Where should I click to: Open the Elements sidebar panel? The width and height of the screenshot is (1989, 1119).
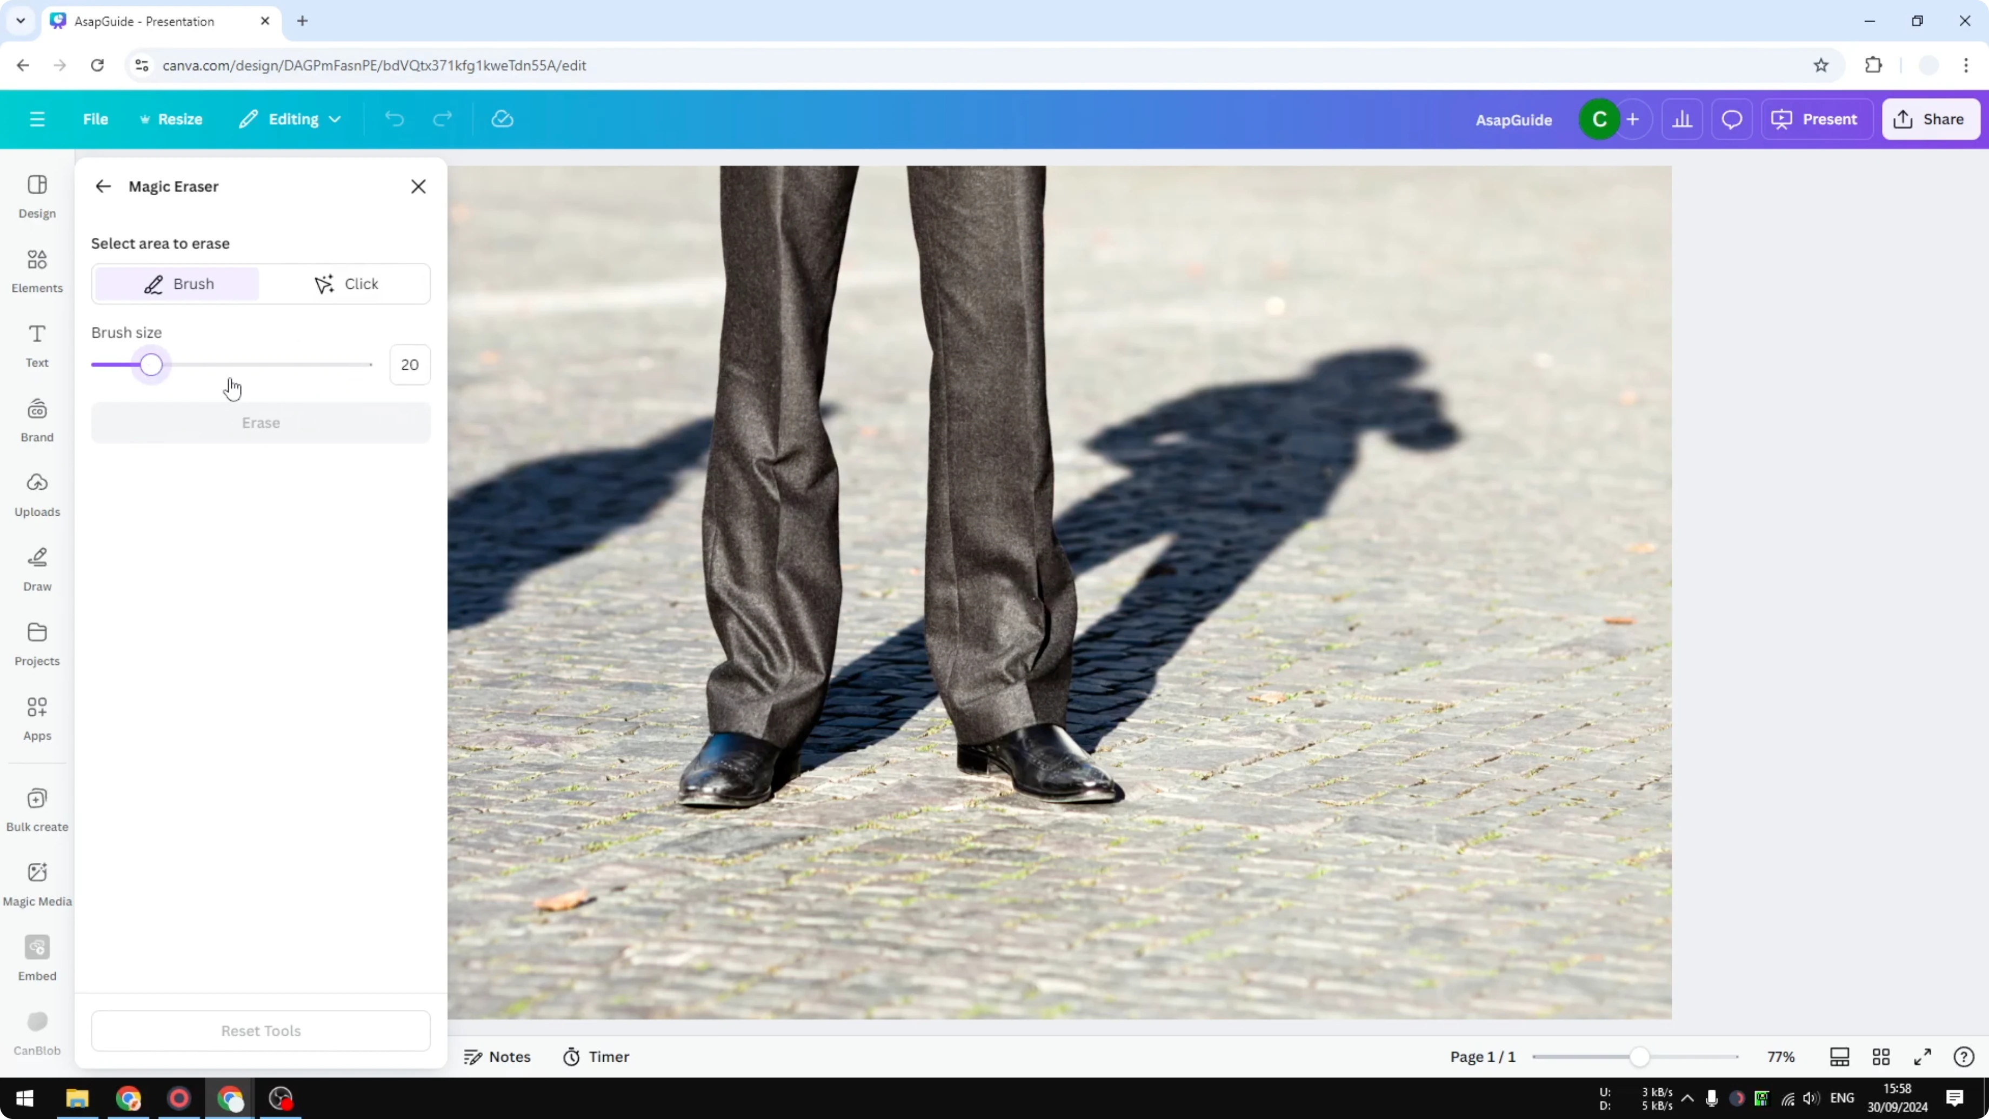coord(37,271)
